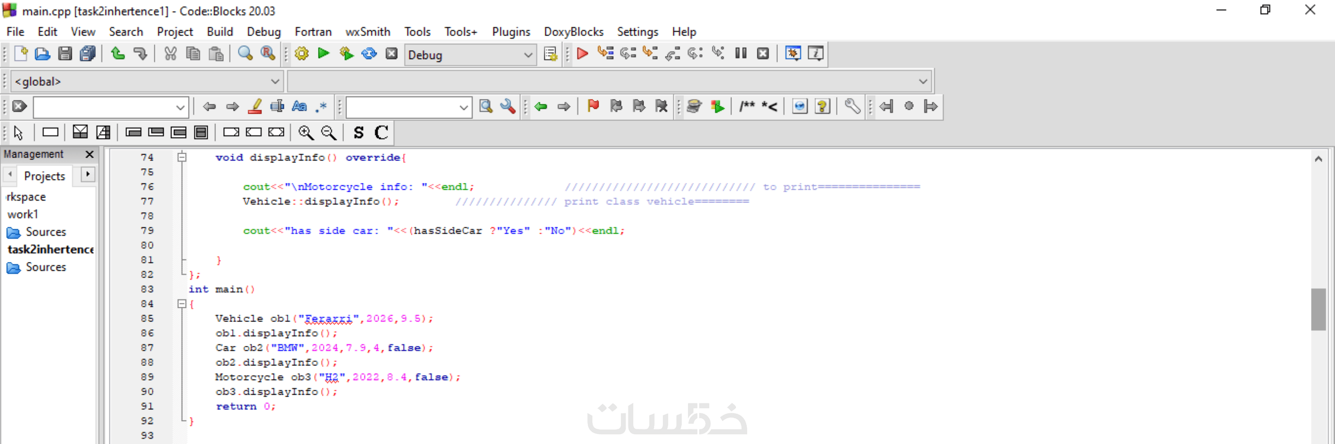Viewport: 1335px width, 444px height.
Task: Click in the incremental search input field
Action: (104, 107)
